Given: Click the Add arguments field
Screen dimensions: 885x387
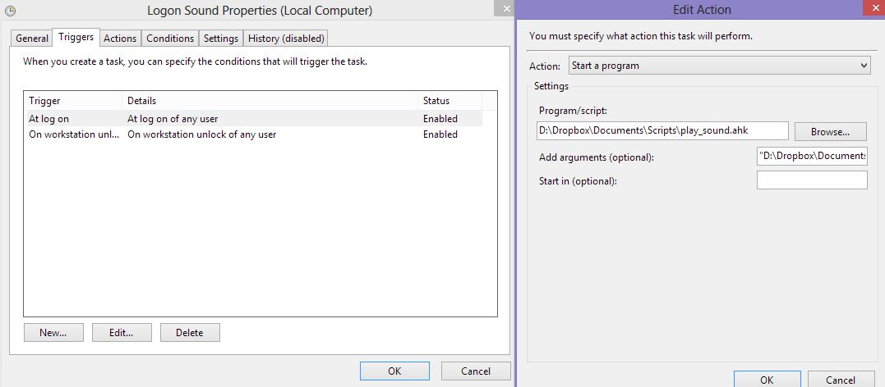Looking at the screenshot, I should coord(812,156).
